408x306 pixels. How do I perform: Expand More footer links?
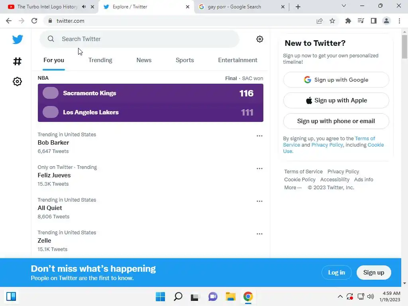pyautogui.click(x=293, y=188)
